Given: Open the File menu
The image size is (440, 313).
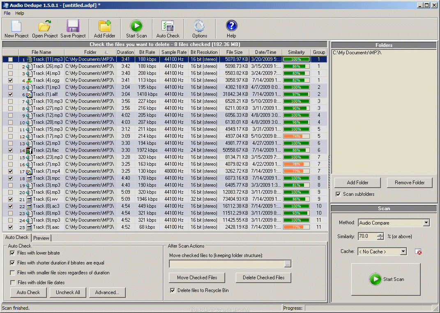Looking at the screenshot, I should 7,13.
